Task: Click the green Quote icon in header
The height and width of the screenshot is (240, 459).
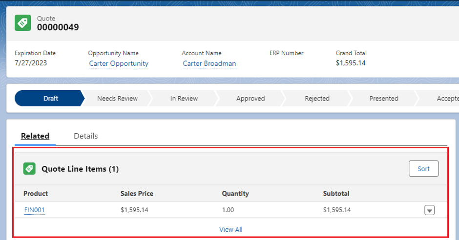Action: coord(23,23)
